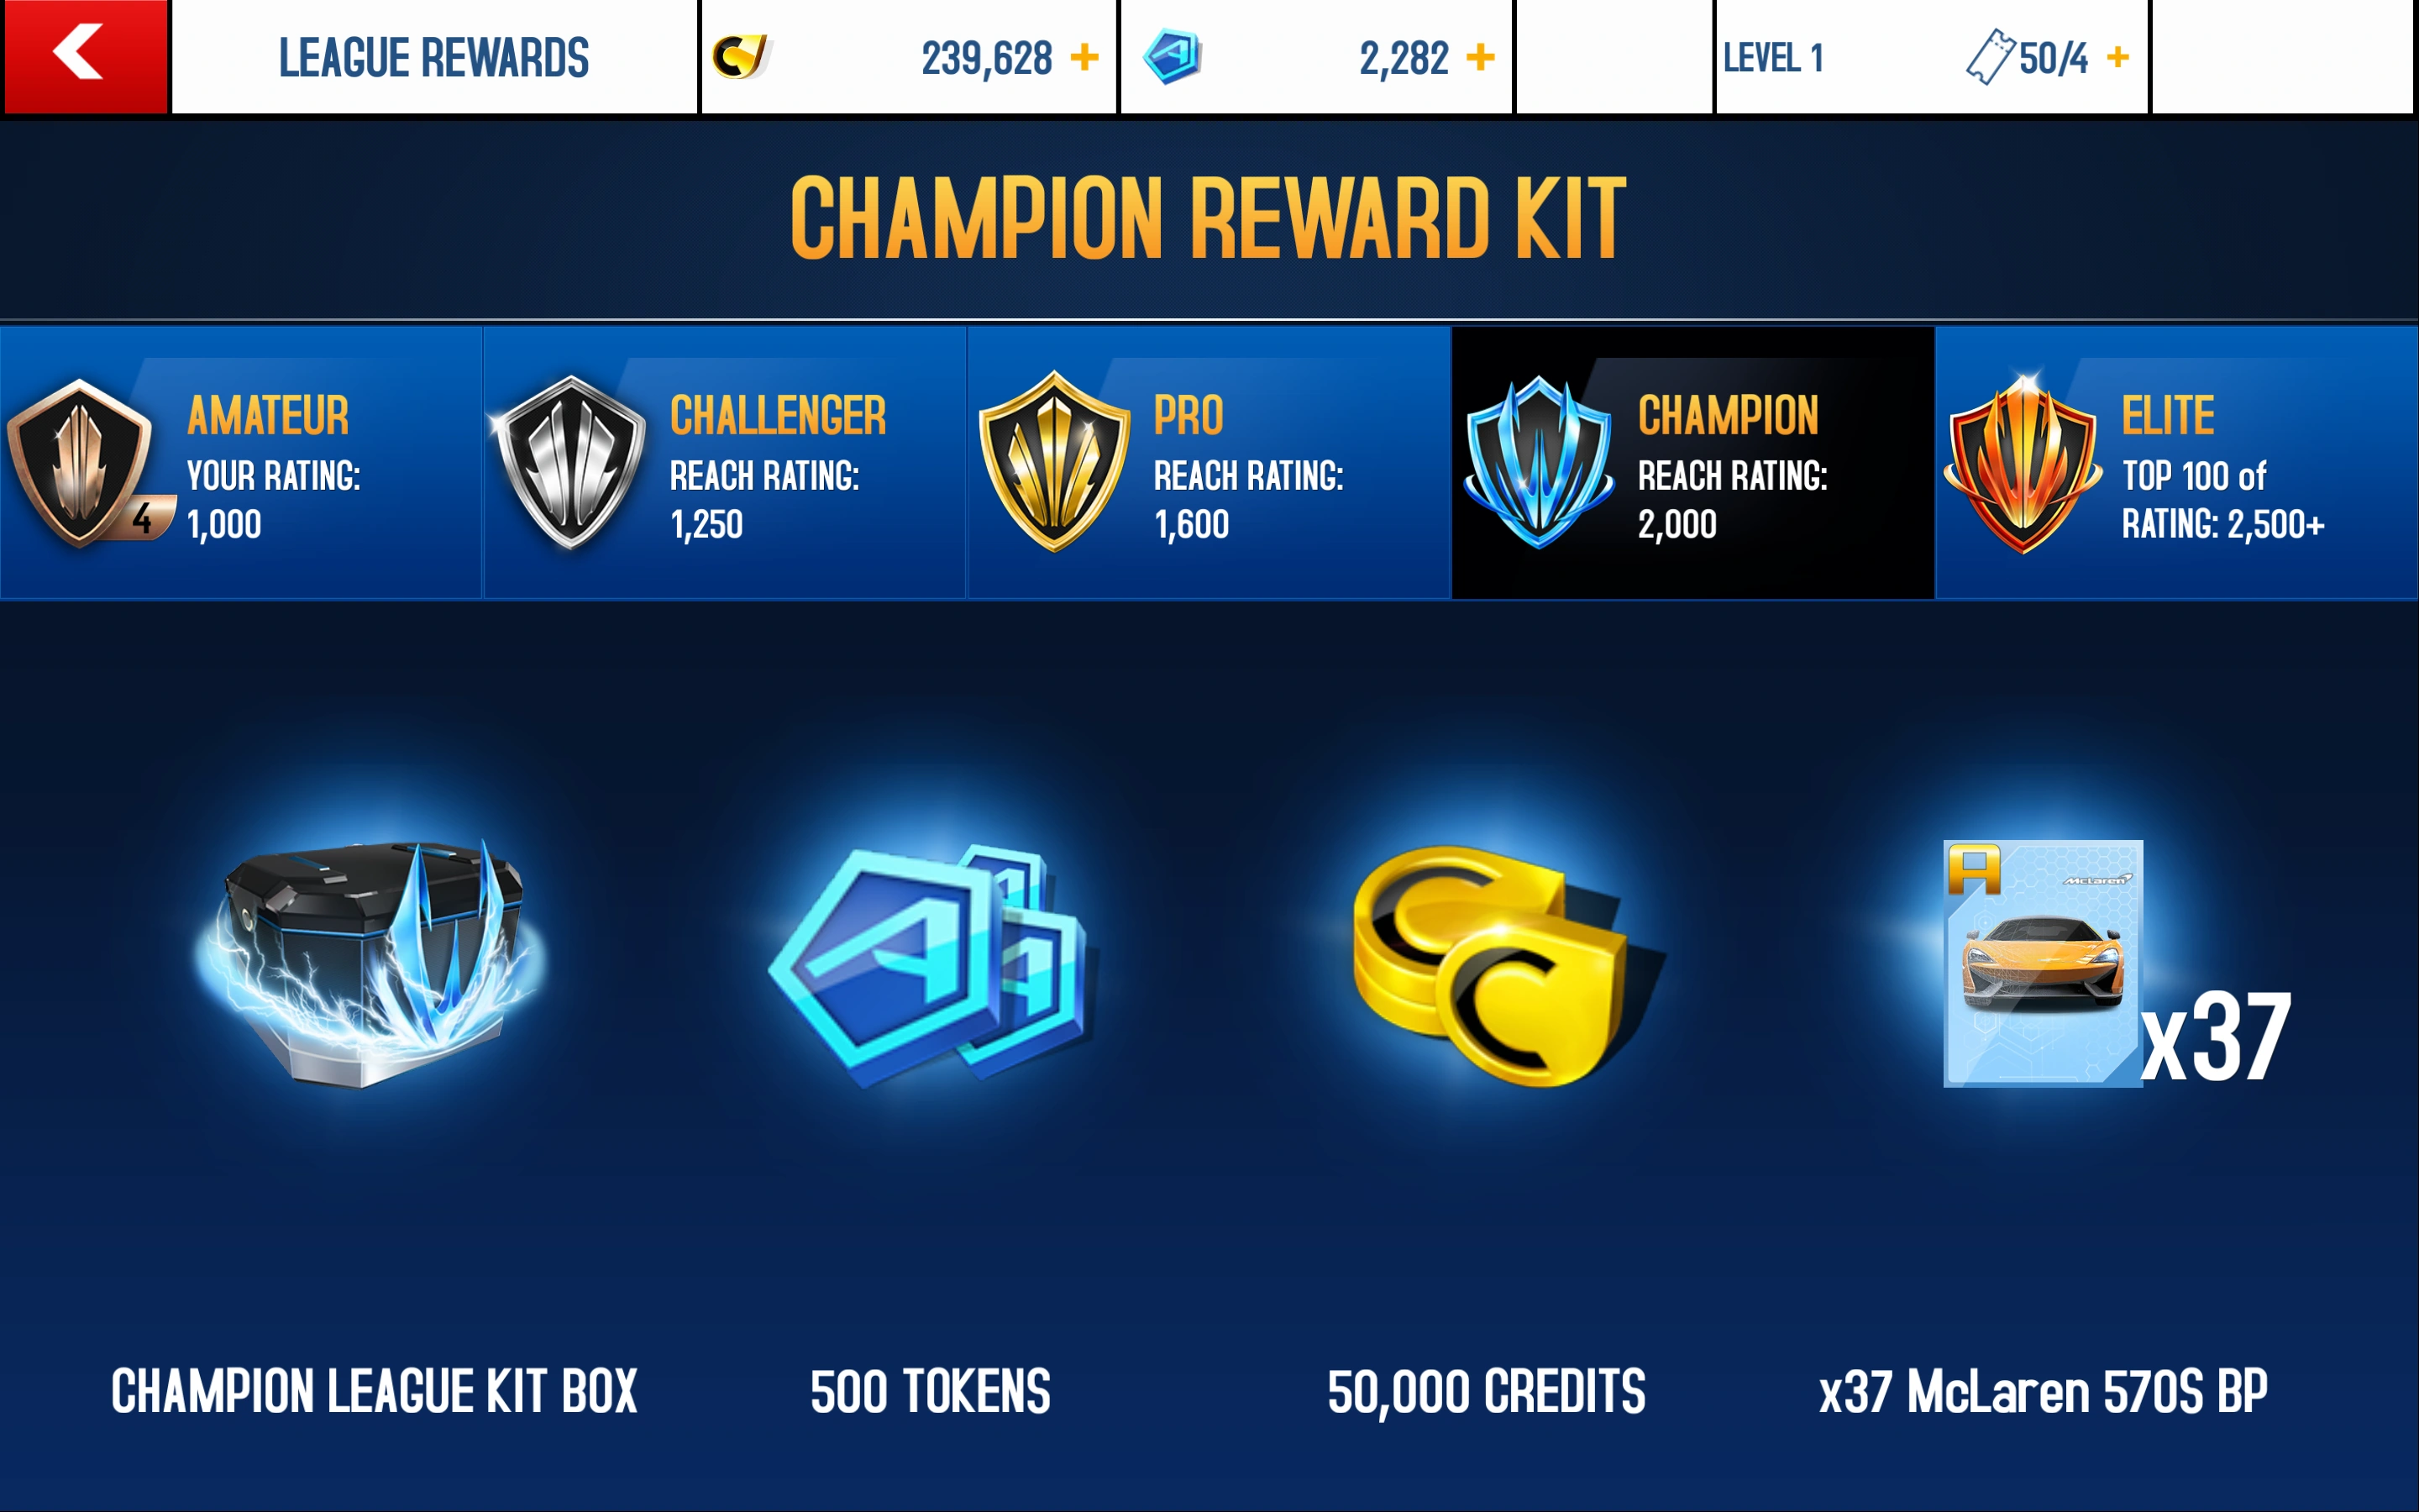Click the LEVEL 1 indicator

[x=1773, y=58]
